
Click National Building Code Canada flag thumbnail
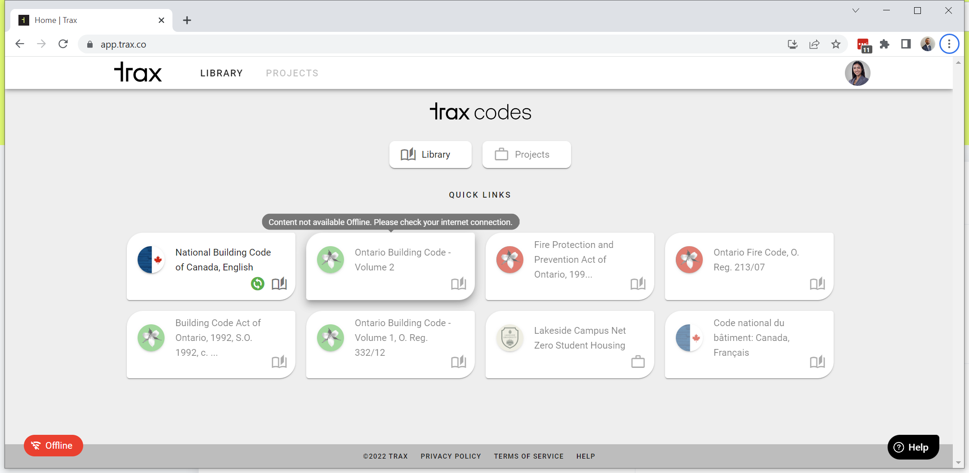coord(151,260)
